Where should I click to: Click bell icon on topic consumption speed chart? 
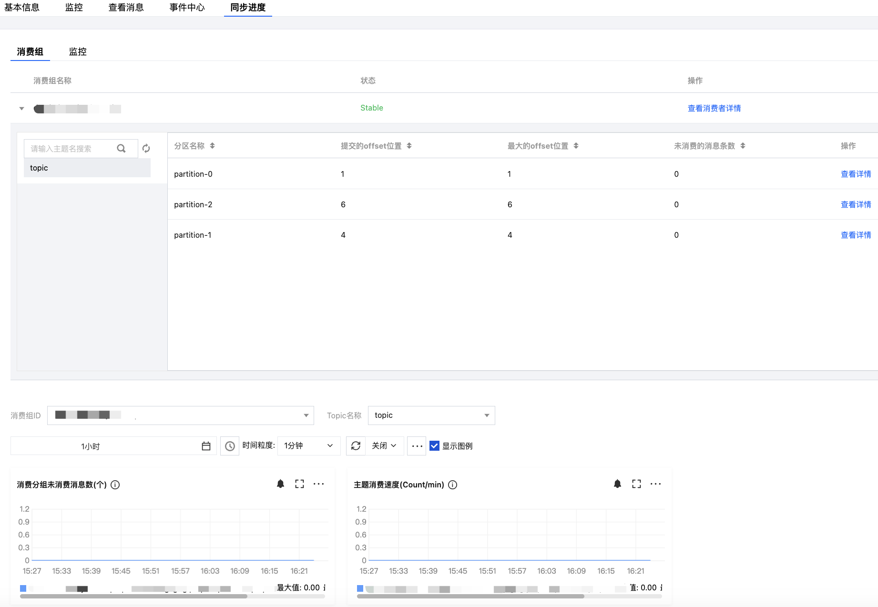click(617, 484)
